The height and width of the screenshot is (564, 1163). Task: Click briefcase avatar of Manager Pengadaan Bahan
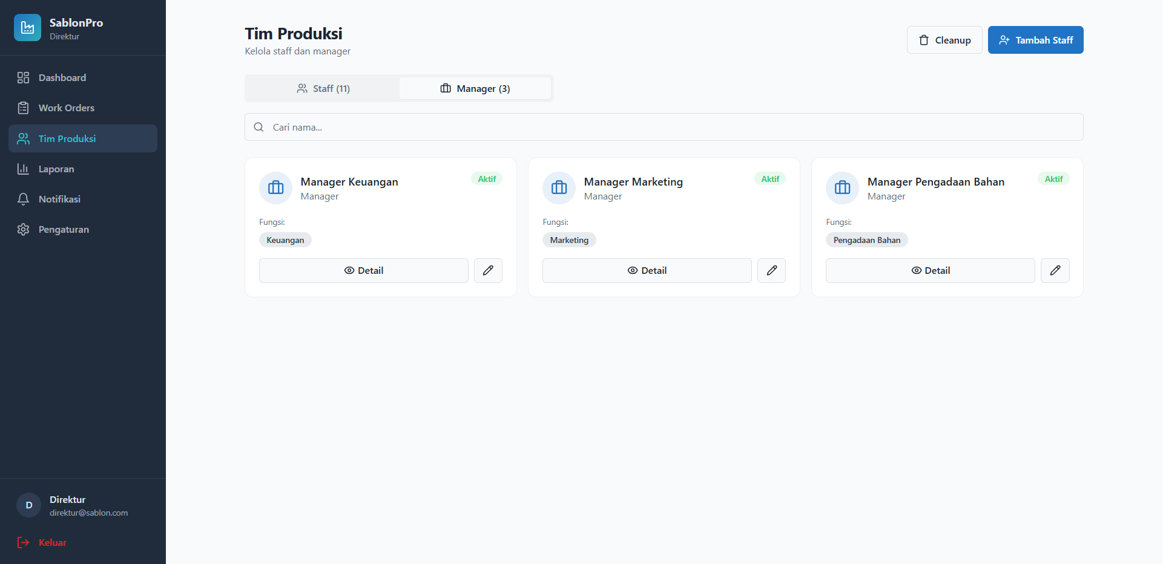coord(842,188)
